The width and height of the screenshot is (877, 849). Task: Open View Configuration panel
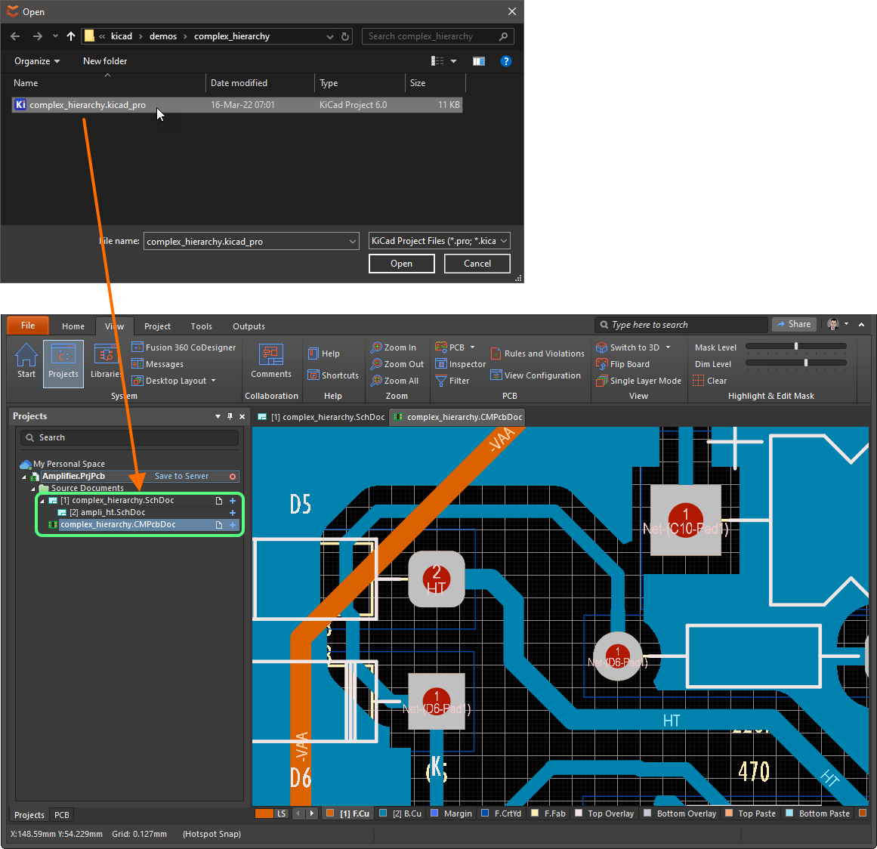(x=536, y=375)
